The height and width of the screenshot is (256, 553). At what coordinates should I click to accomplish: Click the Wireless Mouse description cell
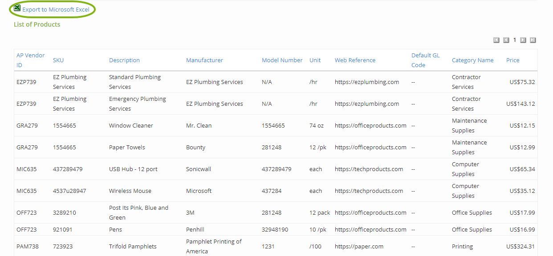point(130,191)
